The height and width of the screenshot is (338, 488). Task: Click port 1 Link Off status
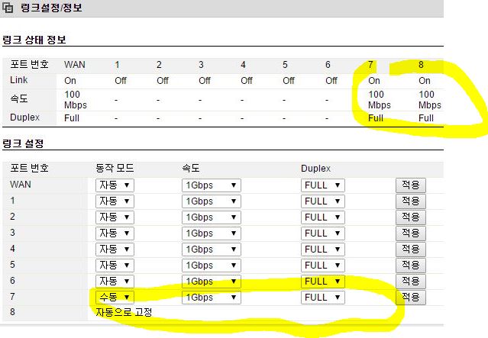(x=121, y=81)
